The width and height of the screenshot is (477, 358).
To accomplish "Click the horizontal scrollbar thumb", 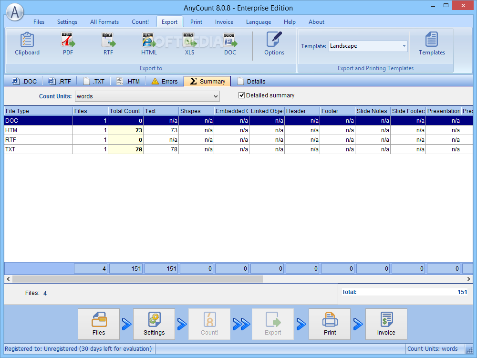I will 137,279.
